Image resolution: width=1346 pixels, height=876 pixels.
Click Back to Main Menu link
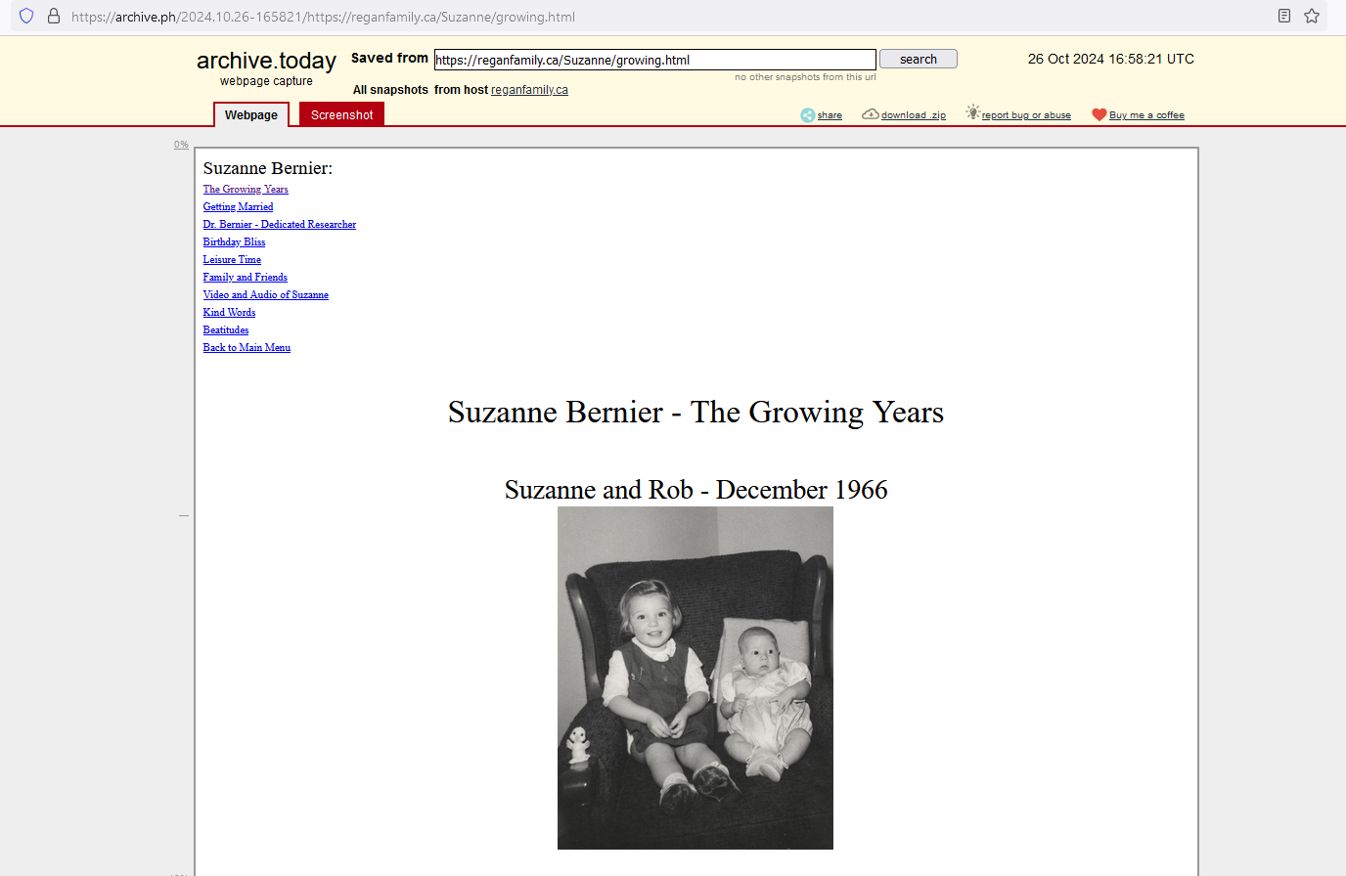tap(247, 348)
